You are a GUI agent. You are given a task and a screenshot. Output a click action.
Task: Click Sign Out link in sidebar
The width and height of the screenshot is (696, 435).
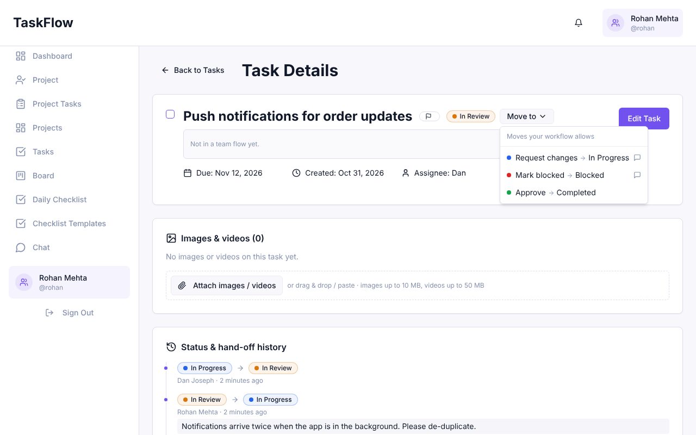69,313
